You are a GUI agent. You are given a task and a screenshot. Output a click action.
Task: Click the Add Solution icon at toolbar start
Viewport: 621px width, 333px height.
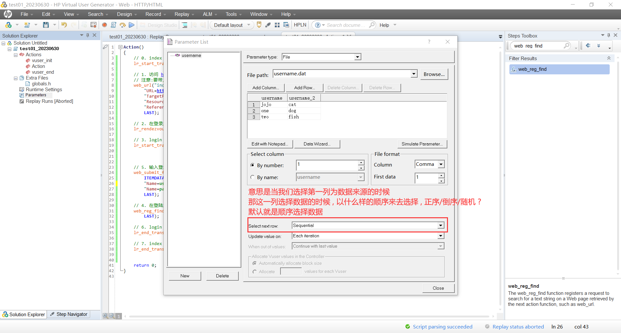point(8,25)
